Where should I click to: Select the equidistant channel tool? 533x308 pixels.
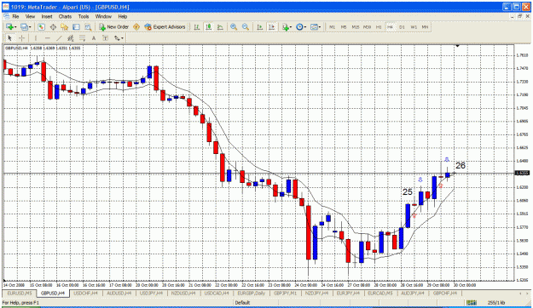[71, 38]
